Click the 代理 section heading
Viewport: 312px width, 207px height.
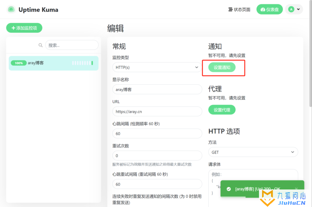coord(215,88)
